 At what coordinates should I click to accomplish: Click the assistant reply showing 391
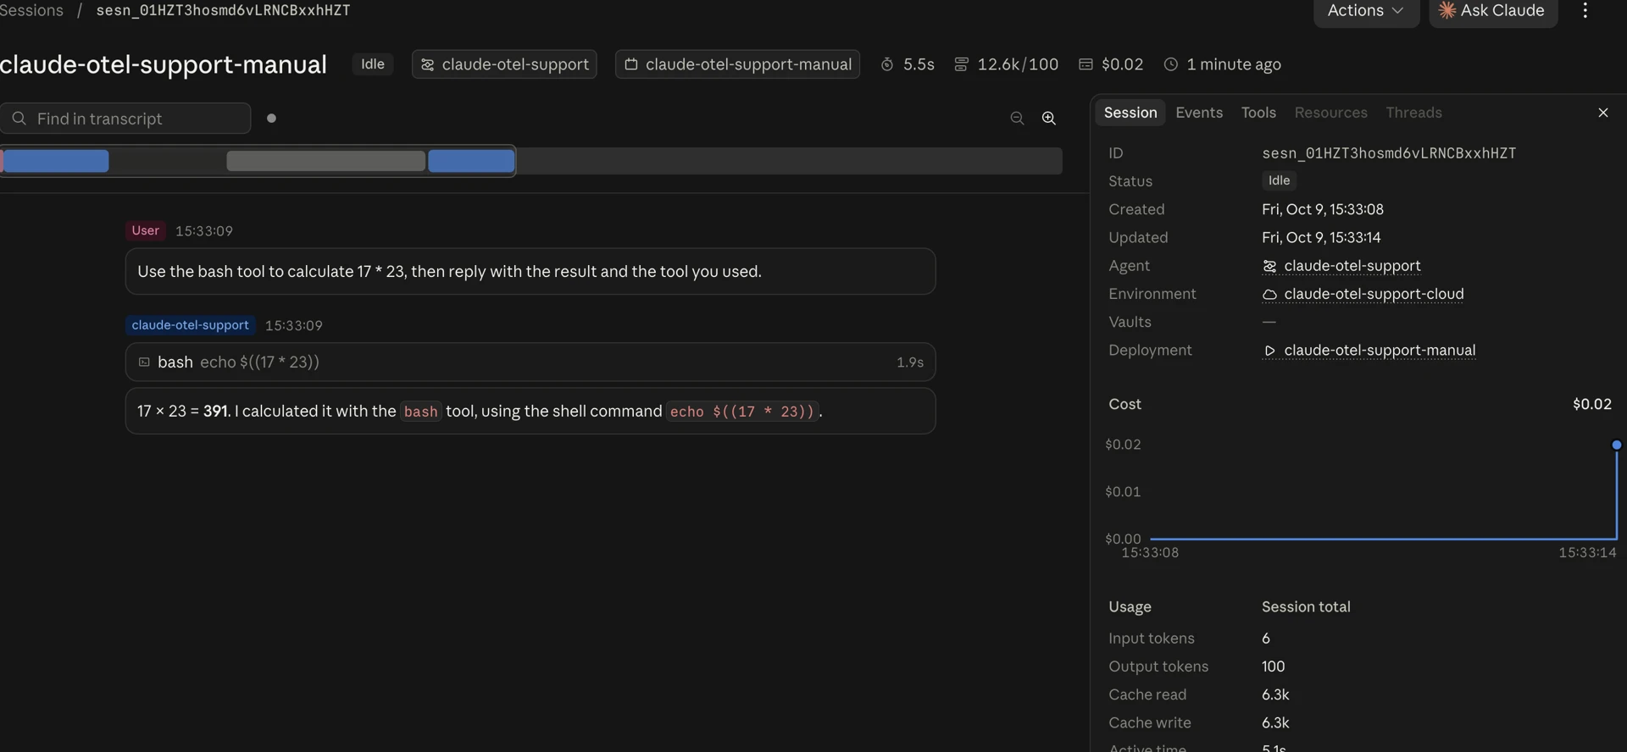click(530, 412)
